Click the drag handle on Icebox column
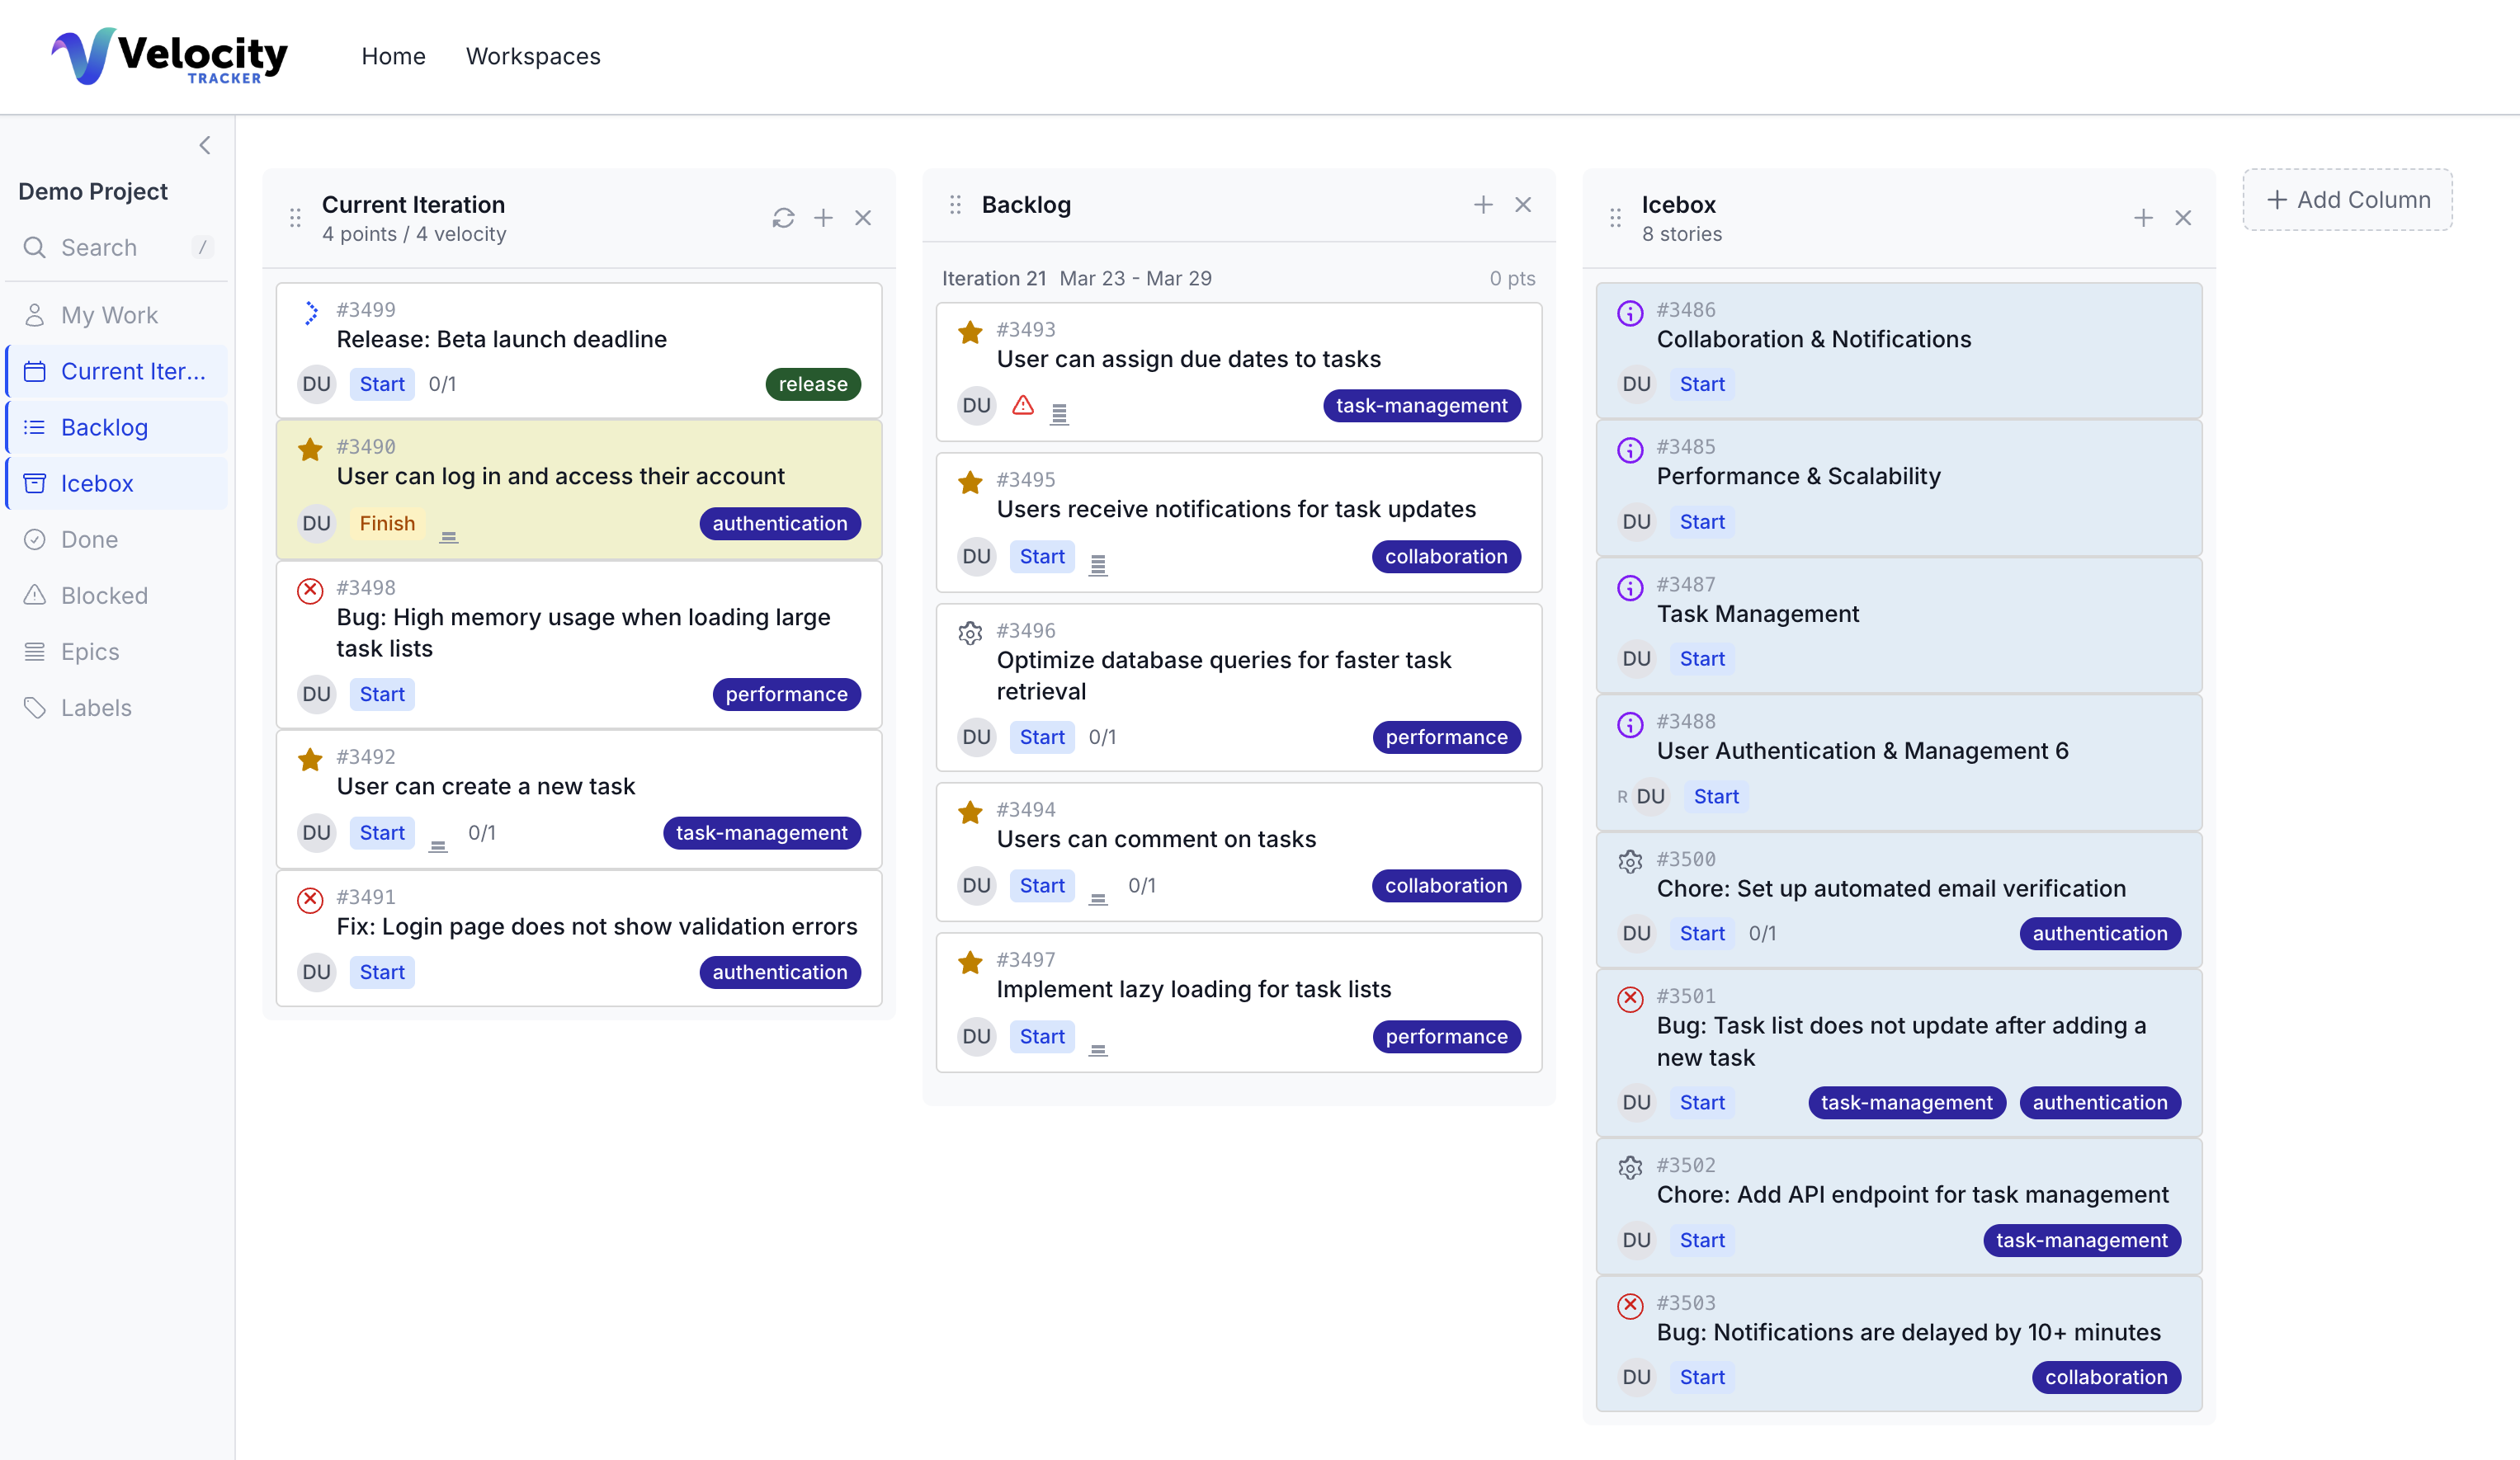2520x1460 pixels. pyautogui.click(x=1614, y=217)
